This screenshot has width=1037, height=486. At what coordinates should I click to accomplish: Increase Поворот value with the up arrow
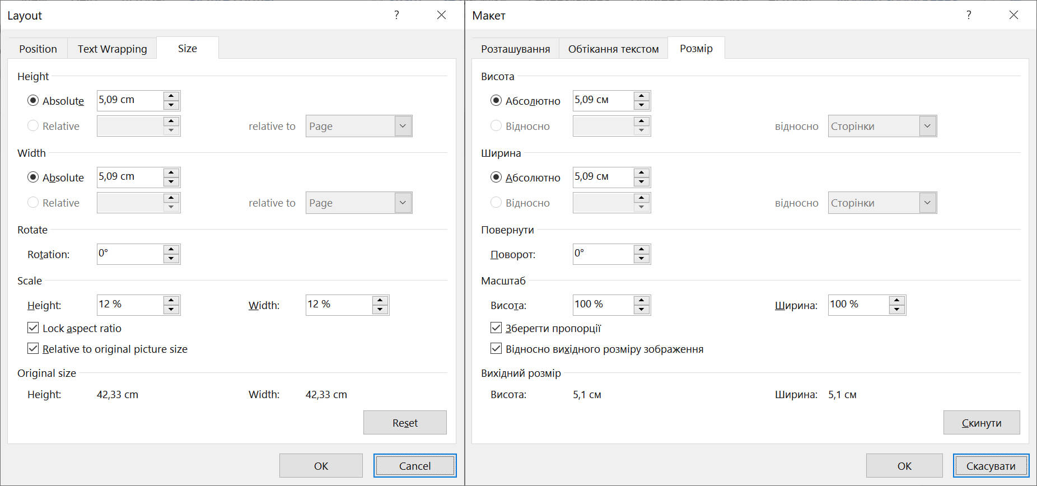coord(642,249)
